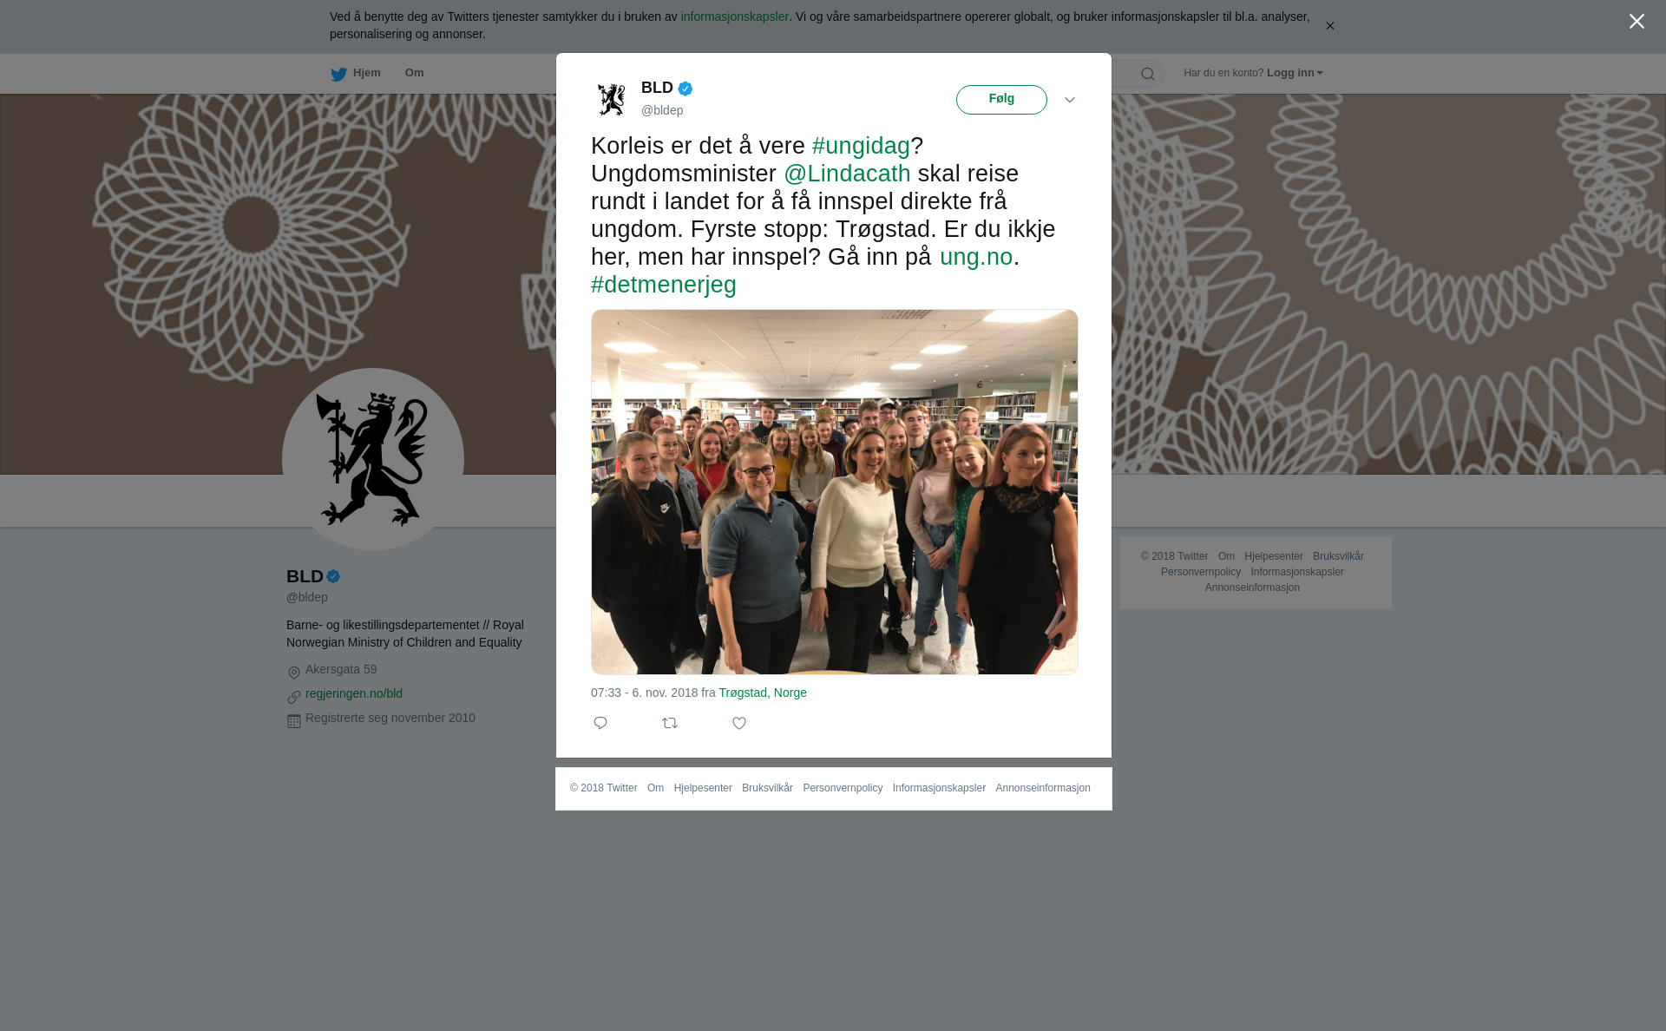
Task: Click the search magnifier icon
Action: coord(1148,74)
